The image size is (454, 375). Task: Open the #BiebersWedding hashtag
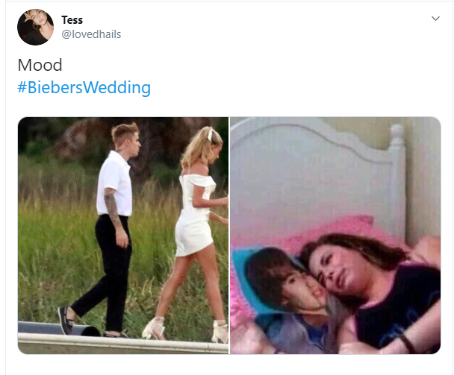click(84, 87)
